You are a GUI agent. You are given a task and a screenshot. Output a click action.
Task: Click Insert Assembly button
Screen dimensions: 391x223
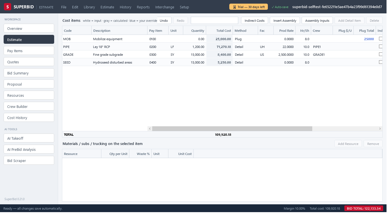pyautogui.click(x=285, y=20)
